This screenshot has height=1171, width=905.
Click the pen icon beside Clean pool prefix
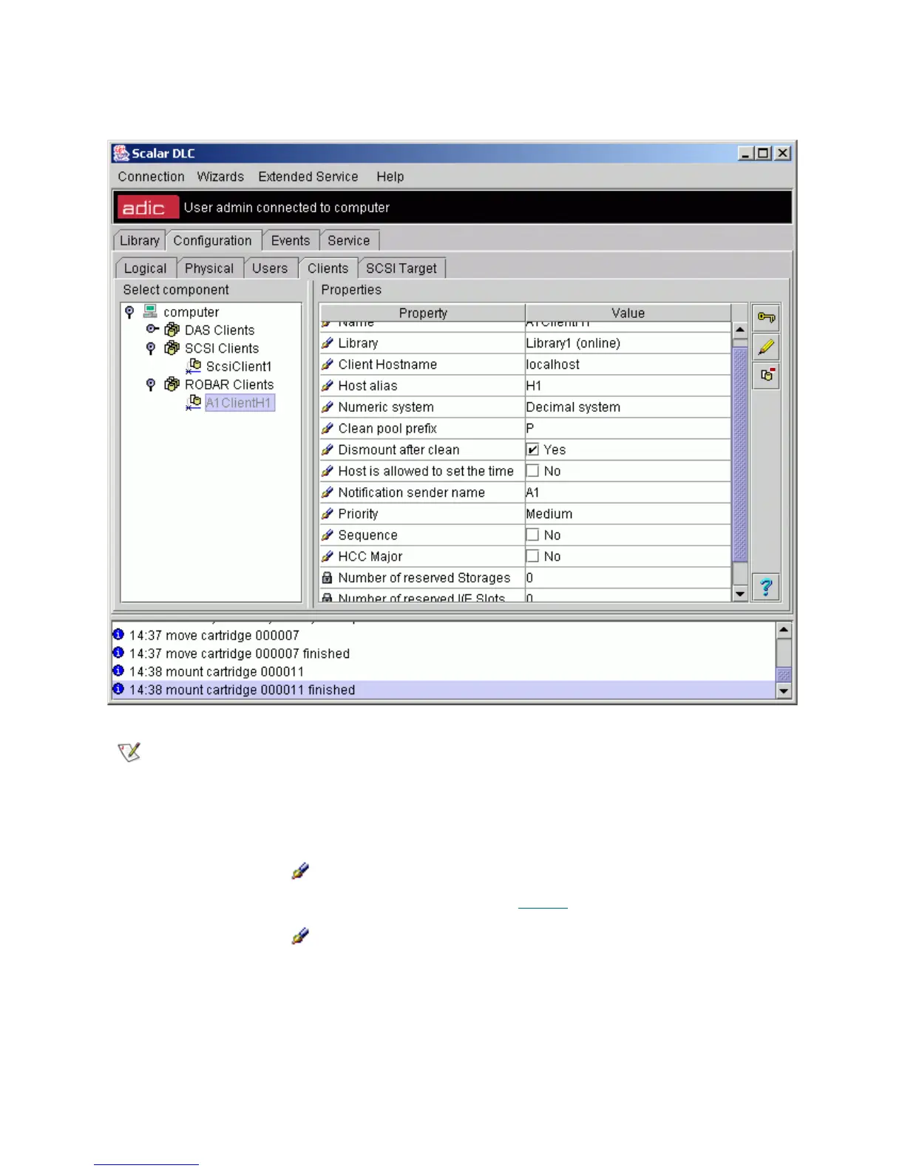[x=328, y=429]
